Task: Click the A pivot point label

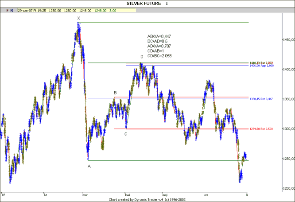Action: click(89, 166)
